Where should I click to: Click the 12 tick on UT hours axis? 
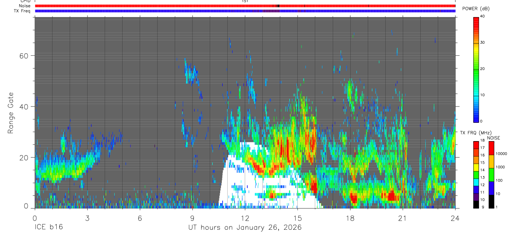245,218
